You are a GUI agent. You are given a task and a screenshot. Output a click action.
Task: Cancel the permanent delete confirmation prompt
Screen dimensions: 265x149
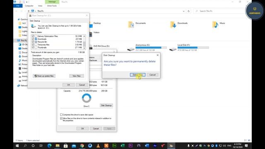[x=152, y=74]
